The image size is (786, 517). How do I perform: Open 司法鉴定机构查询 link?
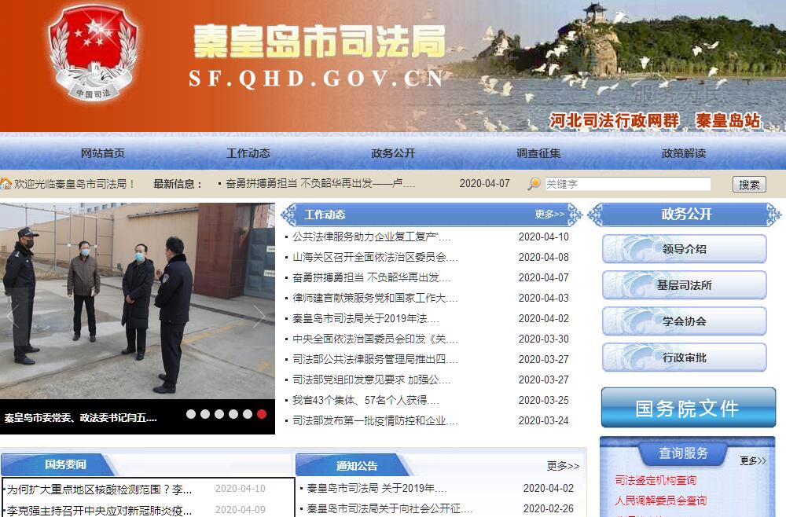[656, 480]
